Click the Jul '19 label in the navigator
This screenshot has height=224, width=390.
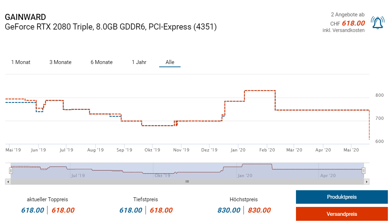coord(78,176)
